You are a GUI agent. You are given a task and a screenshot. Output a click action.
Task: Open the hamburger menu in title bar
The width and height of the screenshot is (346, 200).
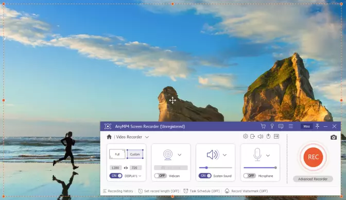tap(290, 126)
